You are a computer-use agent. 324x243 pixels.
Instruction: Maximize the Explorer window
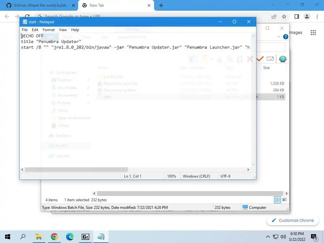pos(267,28)
